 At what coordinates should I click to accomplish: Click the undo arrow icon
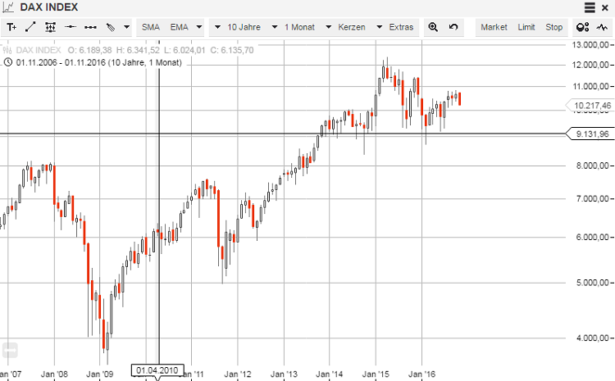(453, 27)
